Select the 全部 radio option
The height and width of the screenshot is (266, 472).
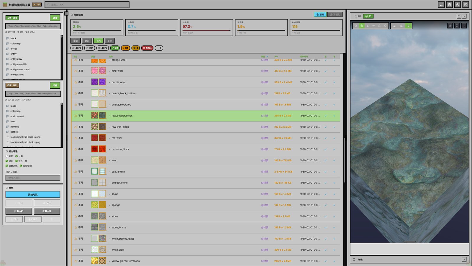click(x=7, y=156)
